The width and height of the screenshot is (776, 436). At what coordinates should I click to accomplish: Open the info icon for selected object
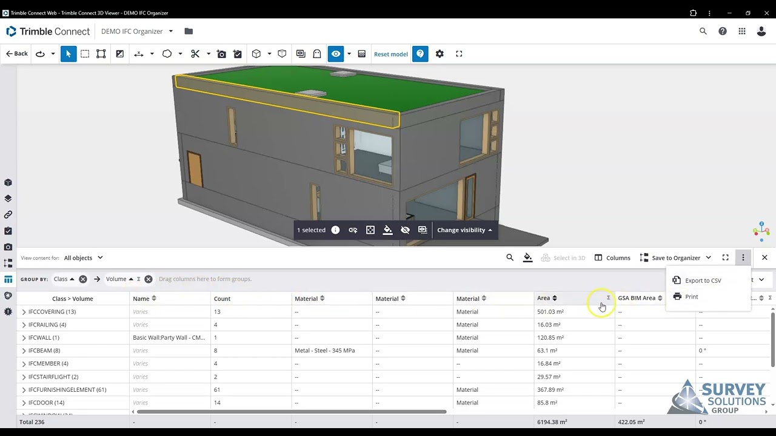coord(335,230)
